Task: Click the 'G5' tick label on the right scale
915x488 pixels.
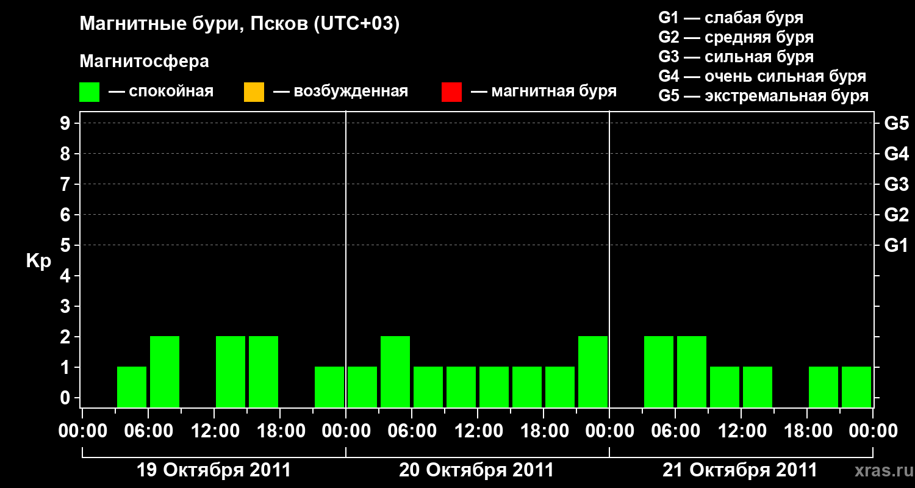Action: click(896, 123)
